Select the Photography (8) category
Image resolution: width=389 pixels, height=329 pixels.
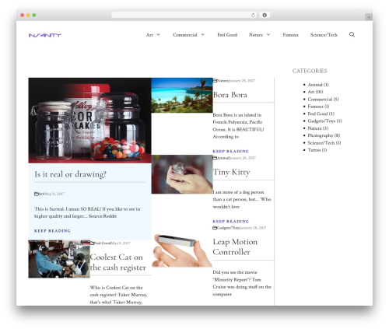[324, 135]
